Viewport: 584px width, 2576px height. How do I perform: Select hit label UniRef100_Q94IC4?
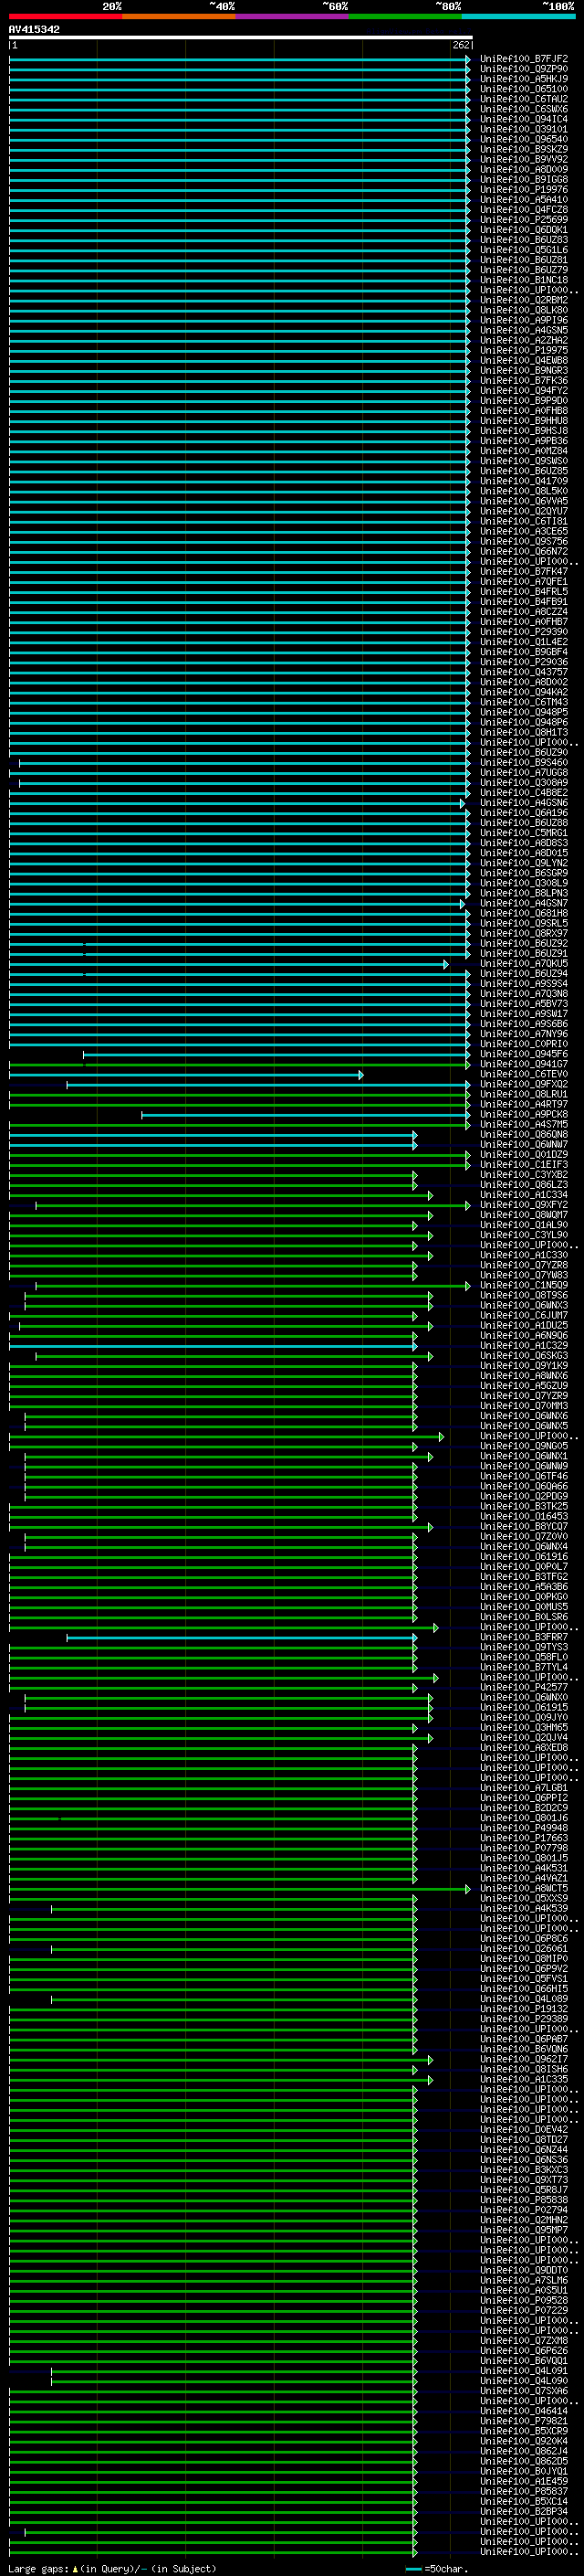coord(524,119)
